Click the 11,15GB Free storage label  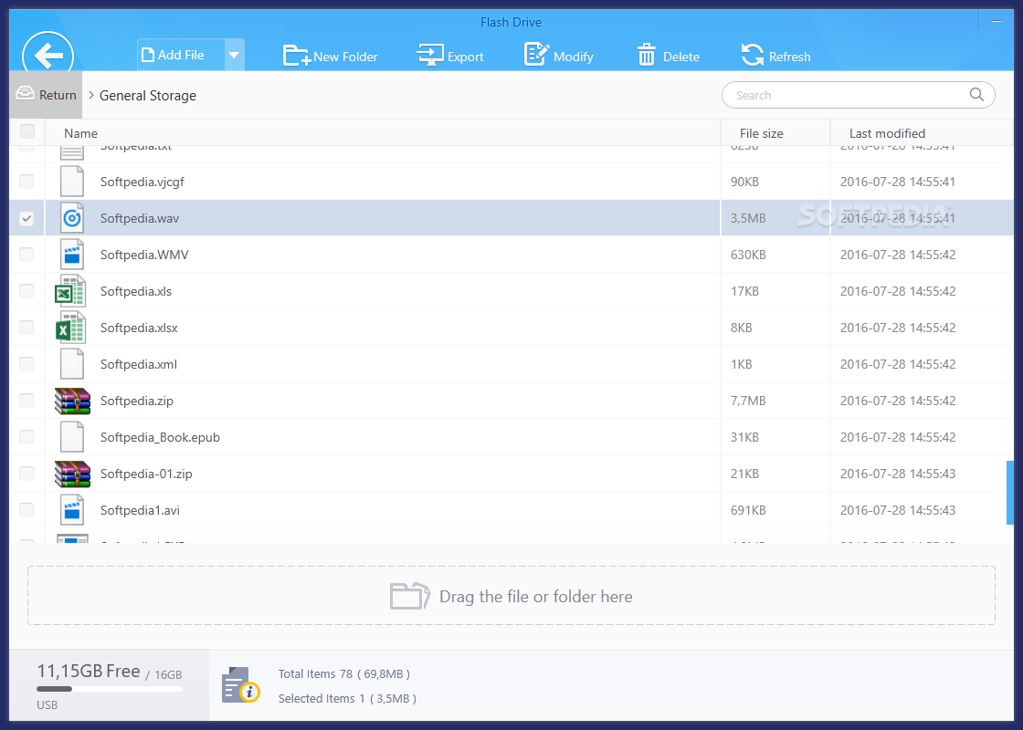[x=88, y=672]
